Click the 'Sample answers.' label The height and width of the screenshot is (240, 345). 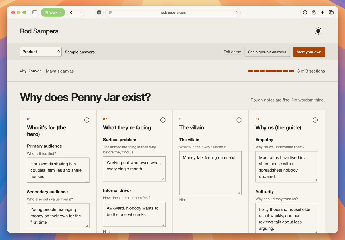coord(80,52)
